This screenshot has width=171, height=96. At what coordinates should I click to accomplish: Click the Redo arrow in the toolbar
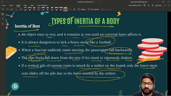click(7, 9)
